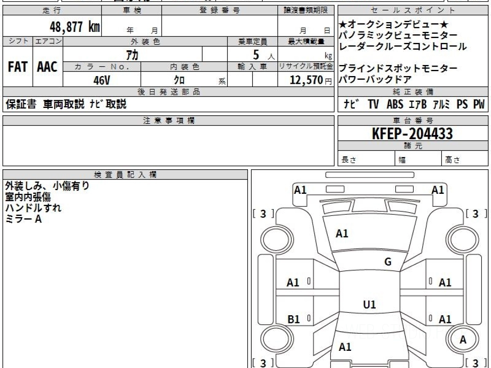
Task: Click the 長さ dimension cell
Action: coord(366,159)
